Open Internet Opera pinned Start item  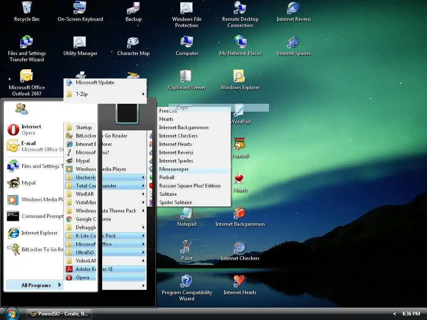35,130
